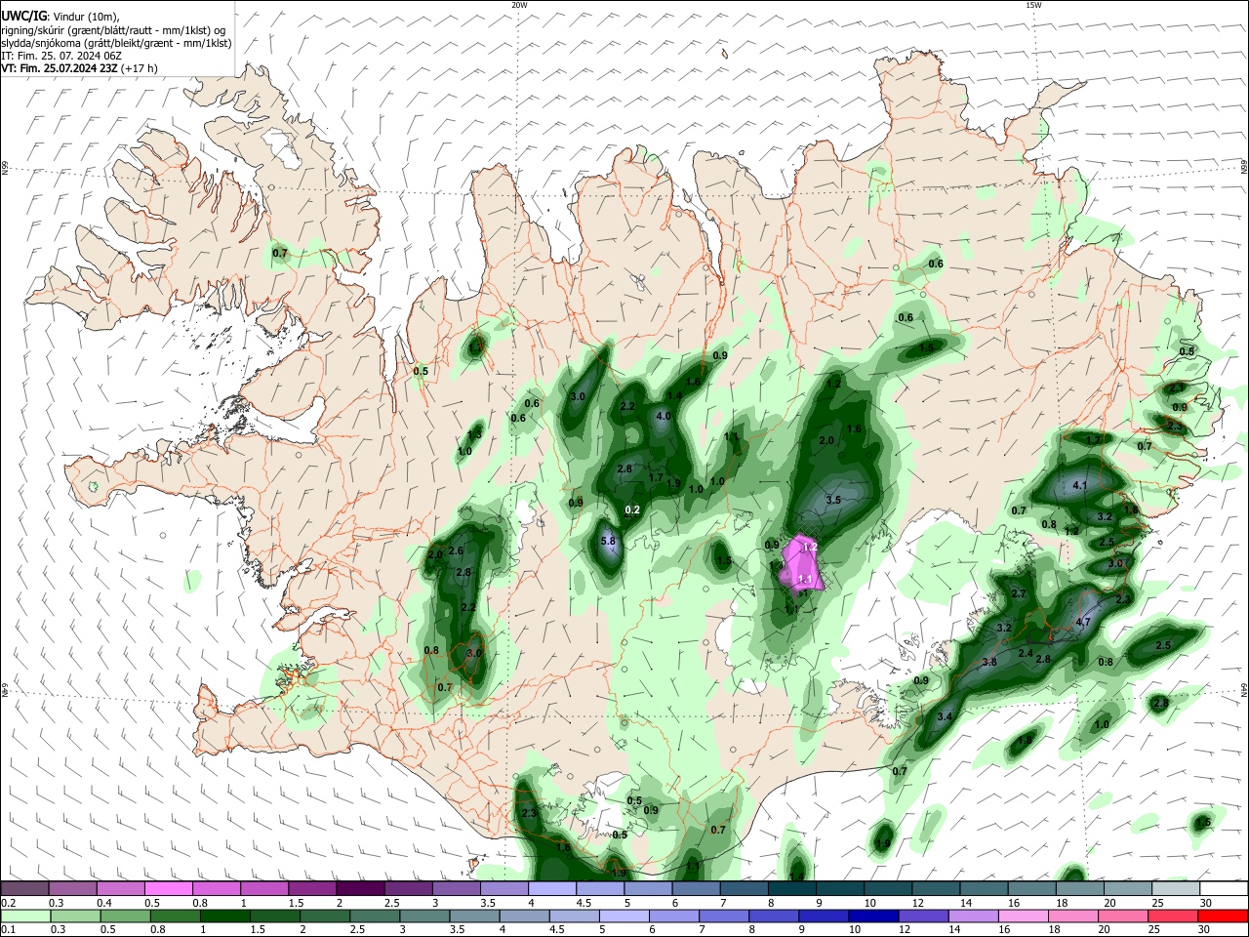Select the 0.7 value in the Westfjords
The height and width of the screenshot is (937, 1249).
280,254
